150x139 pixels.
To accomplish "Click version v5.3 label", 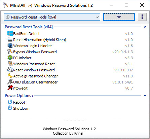I will [129, 58].
